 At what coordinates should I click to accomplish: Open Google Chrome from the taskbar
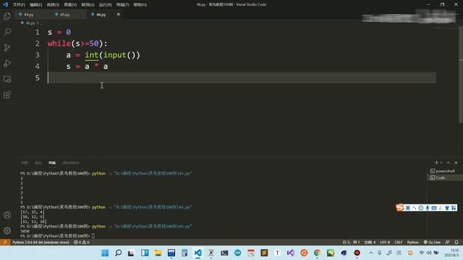[x=317, y=253]
